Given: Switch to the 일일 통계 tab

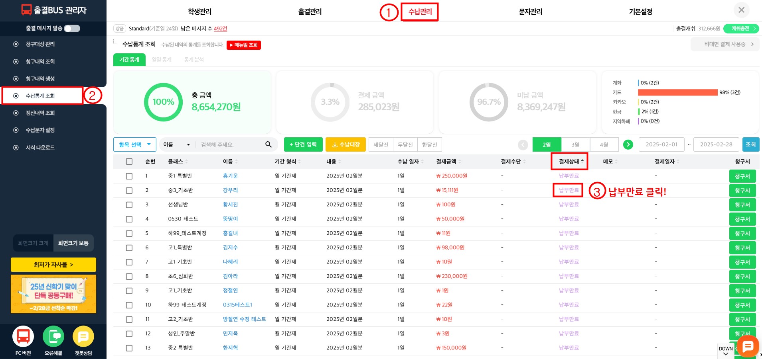Looking at the screenshot, I should 162,60.
